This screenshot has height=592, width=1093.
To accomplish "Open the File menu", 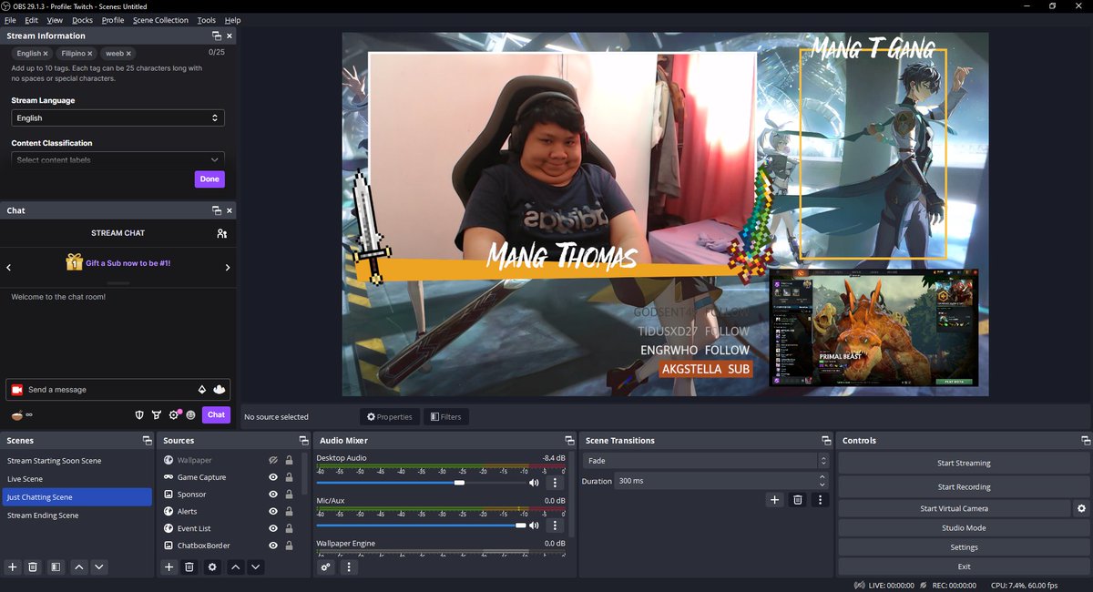I will (x=10, y=20).
